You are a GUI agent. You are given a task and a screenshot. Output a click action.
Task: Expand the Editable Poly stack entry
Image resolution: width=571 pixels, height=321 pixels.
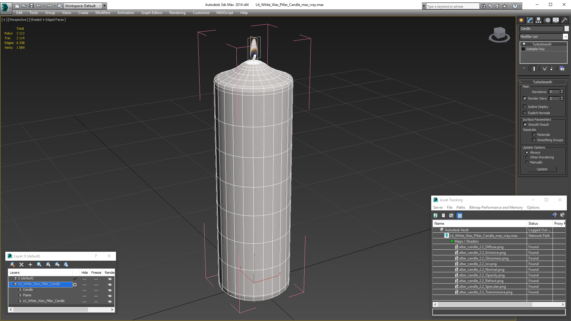pyautogui.click(x=523, y=49)
